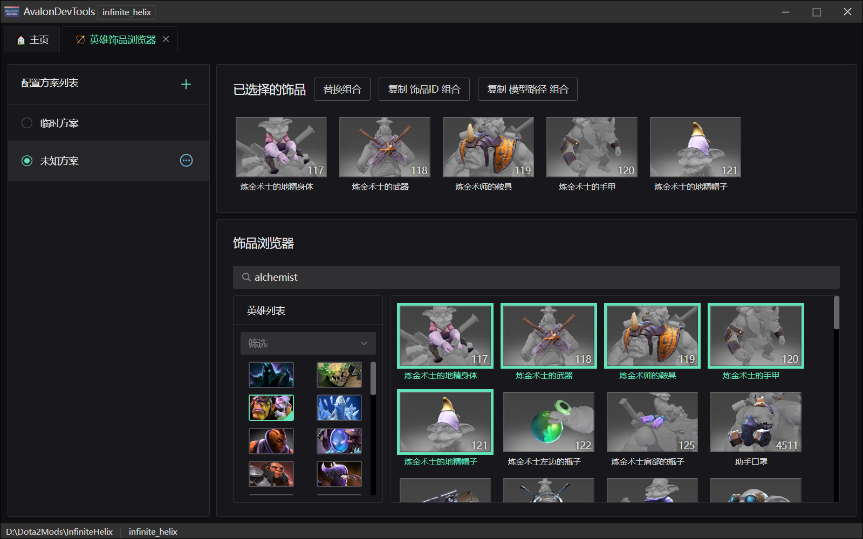The height and width of the screenshot is (539, 863).
Task: Toggle browser item 117 goblin body
Action: coord(445,336)
